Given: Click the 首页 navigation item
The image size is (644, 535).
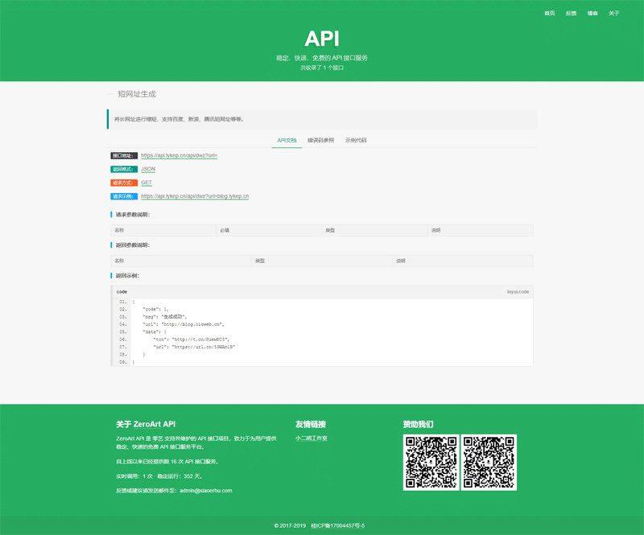Looking at the screenshot, I should point(550,13).
